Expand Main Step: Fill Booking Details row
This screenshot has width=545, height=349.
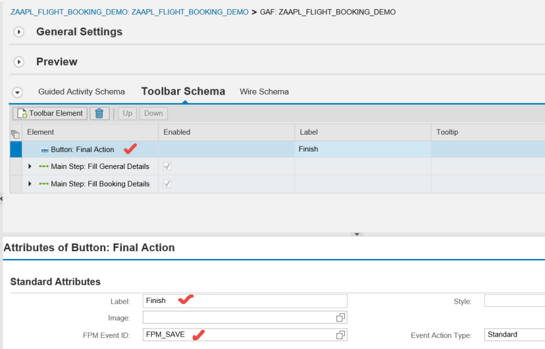30,184
